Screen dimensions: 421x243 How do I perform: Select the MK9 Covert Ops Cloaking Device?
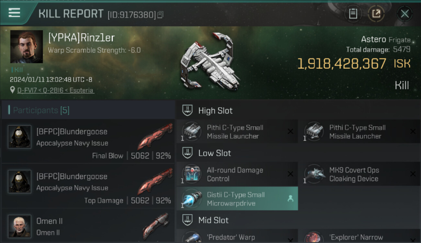[x=359, y=174]
